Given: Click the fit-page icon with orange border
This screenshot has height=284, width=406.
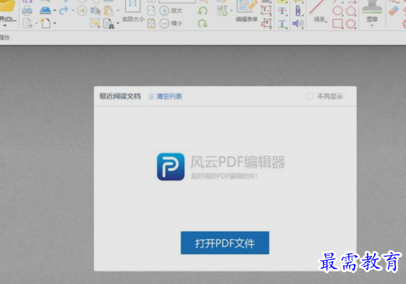Looking at the screenshot, I should 151,23.
